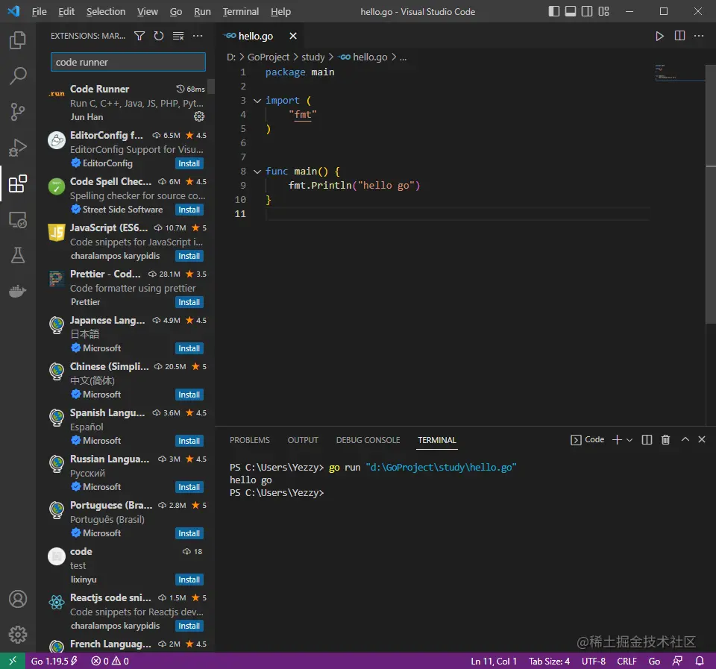Clear extensions search results
Screen dimensions: 716x669
[178, 36]
